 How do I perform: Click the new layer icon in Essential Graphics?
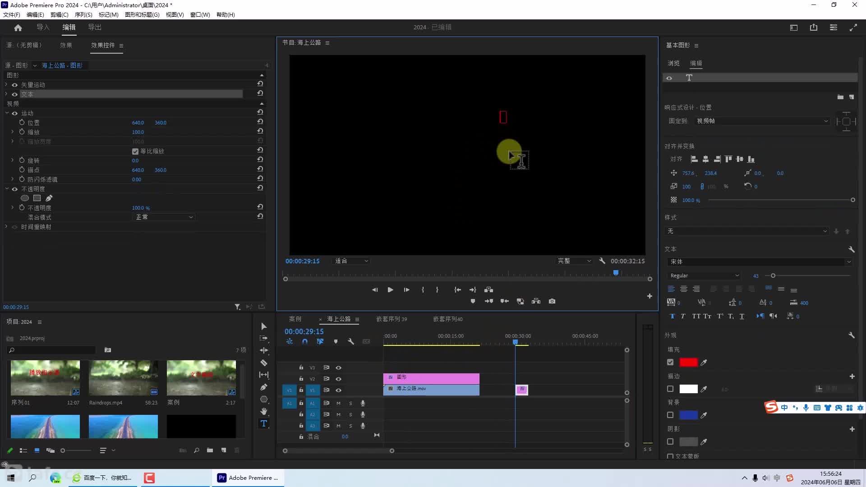(852, 97)
